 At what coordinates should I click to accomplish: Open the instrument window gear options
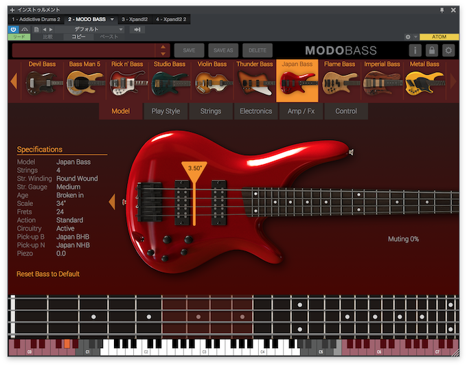click(x=408, y=37)
